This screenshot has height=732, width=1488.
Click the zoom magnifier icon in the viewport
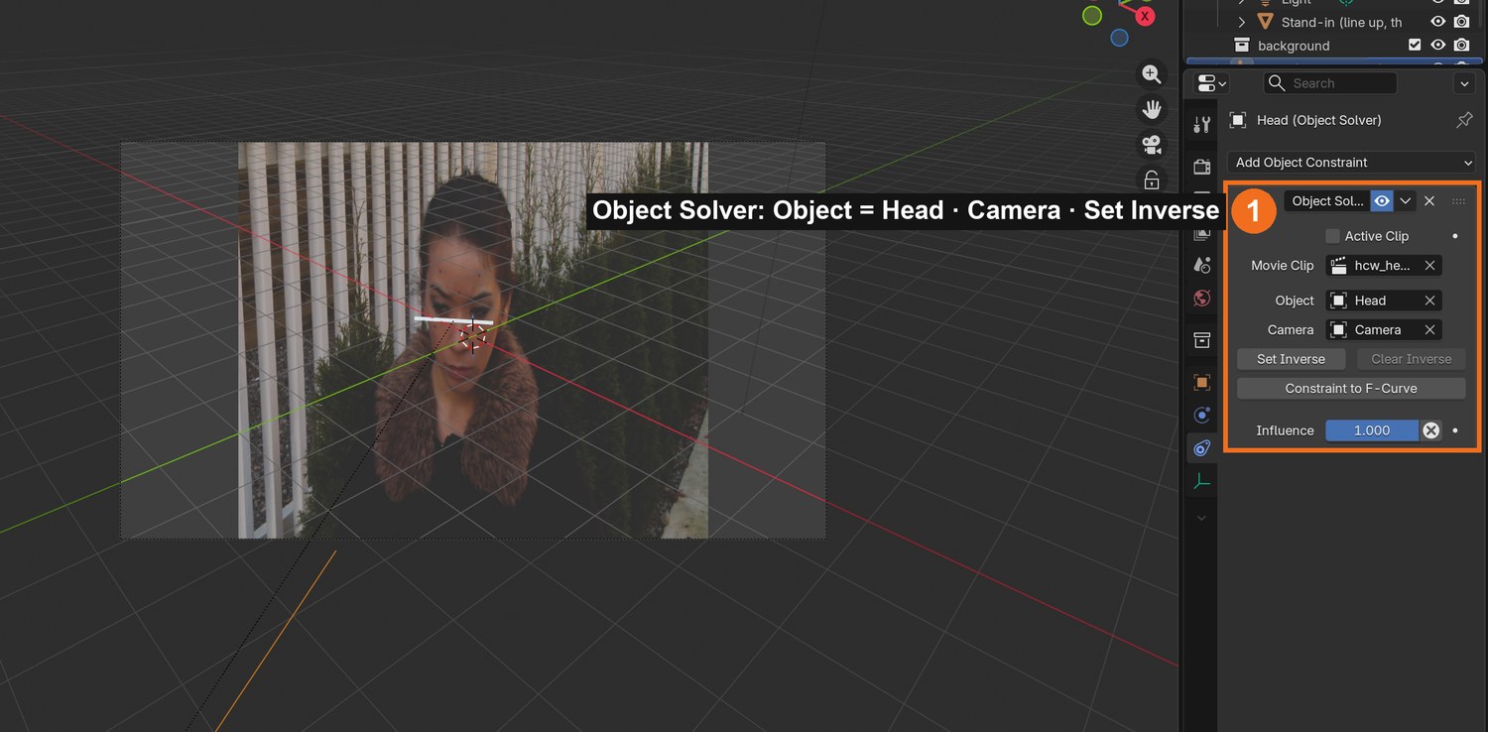click(x=1152, y=73)
